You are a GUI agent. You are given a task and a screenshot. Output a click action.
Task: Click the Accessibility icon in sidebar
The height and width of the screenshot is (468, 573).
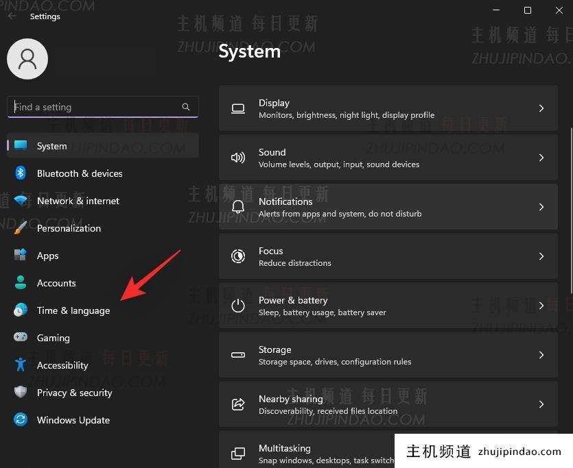pyautogui.click(x=21, y=365)
